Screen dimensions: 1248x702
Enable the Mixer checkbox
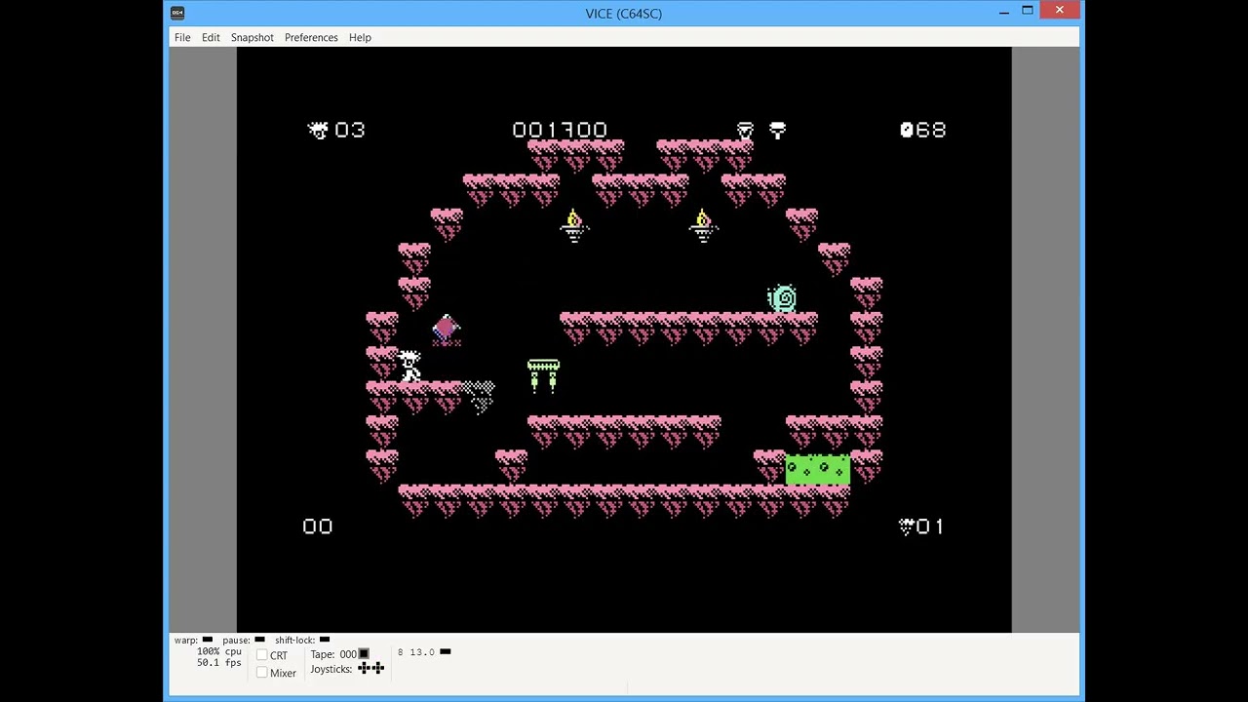[262, 673]
